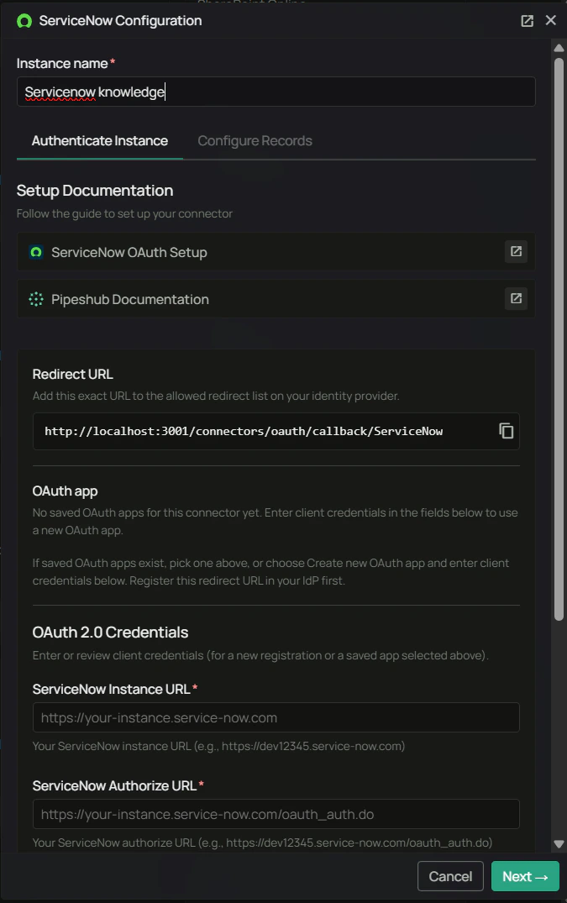Click the ServiceNow logo in dialog header
Screen dimensions: 567x903
tap(24, 21)
